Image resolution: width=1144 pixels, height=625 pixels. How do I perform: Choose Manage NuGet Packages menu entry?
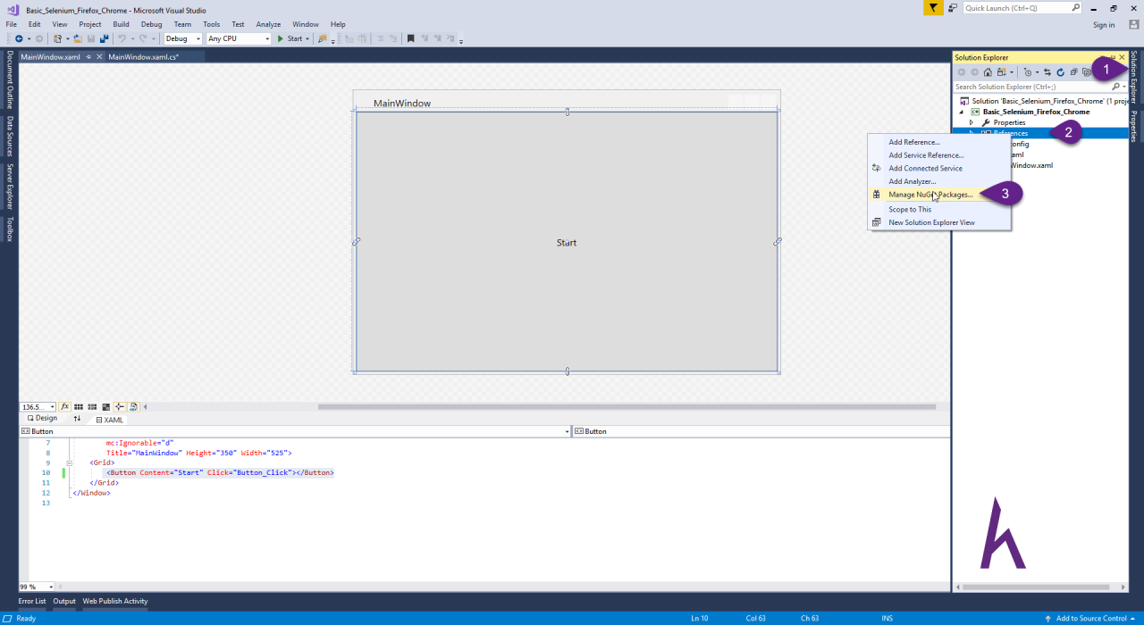pos(930,195)
